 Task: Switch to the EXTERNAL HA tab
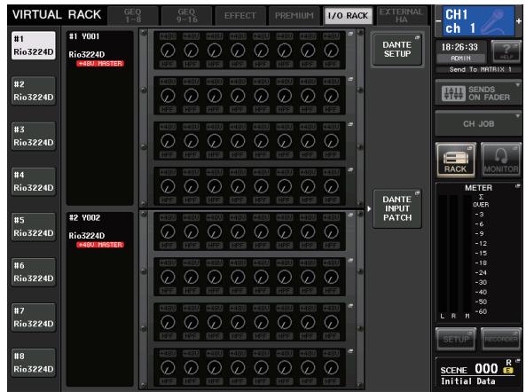[x=402, y=16]
